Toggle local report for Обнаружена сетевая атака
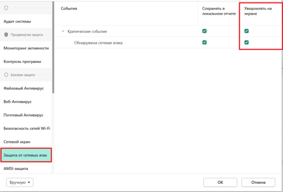The image size is (283, 192). 204,42
